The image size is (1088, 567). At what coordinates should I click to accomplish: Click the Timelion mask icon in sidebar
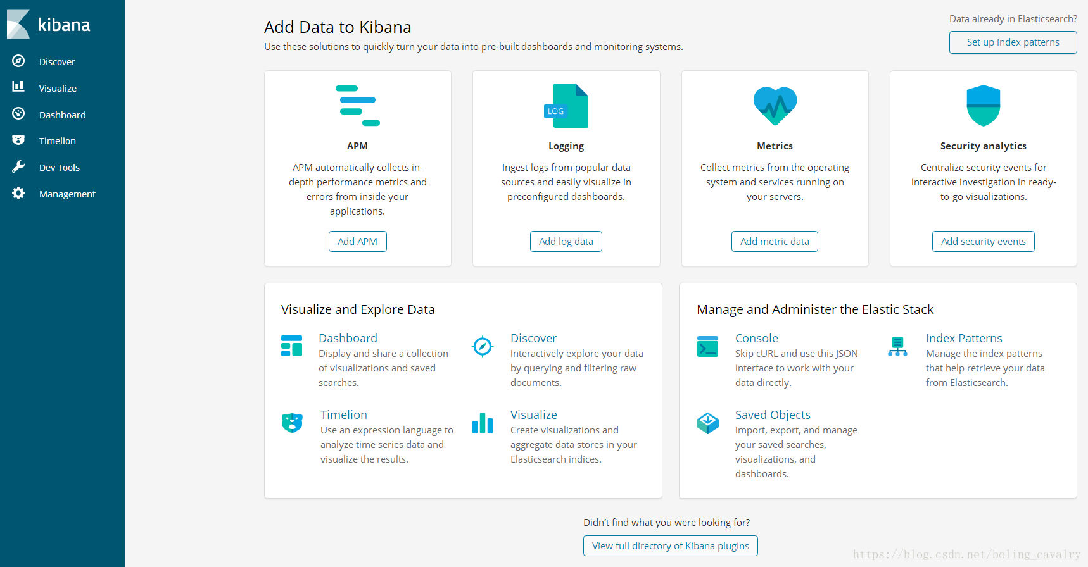tap(18, 140)
